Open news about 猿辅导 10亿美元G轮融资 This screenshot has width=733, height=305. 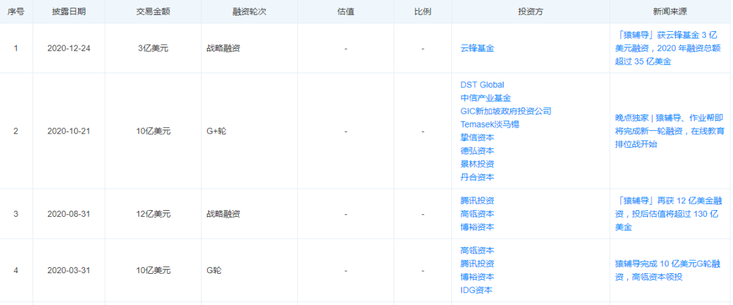pyautogui.click(x=668, y=270)
